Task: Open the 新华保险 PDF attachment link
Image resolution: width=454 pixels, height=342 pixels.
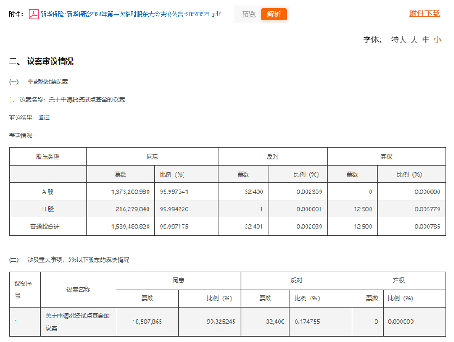Action: 130,14
